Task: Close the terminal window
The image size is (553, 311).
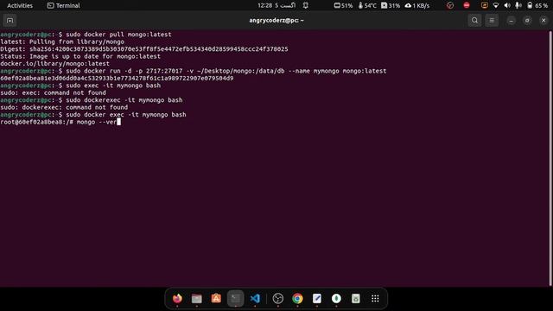Action: pyautogui.click(x=543, y=21)
